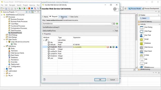161x90 pixels.
Task: Click latitude expression value 47.166168
Action: pos(76,44)
